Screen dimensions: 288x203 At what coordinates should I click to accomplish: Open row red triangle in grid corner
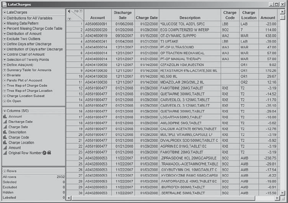click(69, 19)
